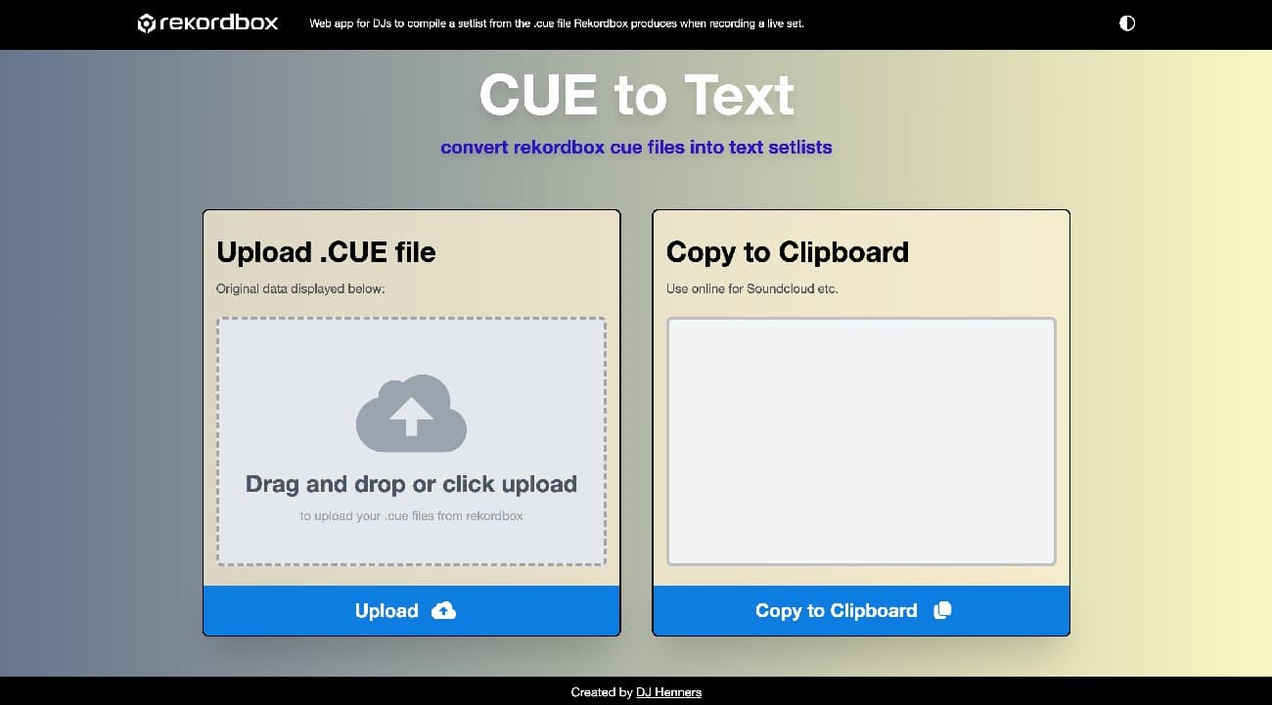
Task: Click the cloud icon on the Upload button
Action: 442,610
